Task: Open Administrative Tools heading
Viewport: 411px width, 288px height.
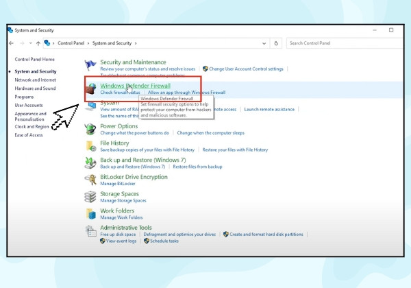Action: [126, 228]
